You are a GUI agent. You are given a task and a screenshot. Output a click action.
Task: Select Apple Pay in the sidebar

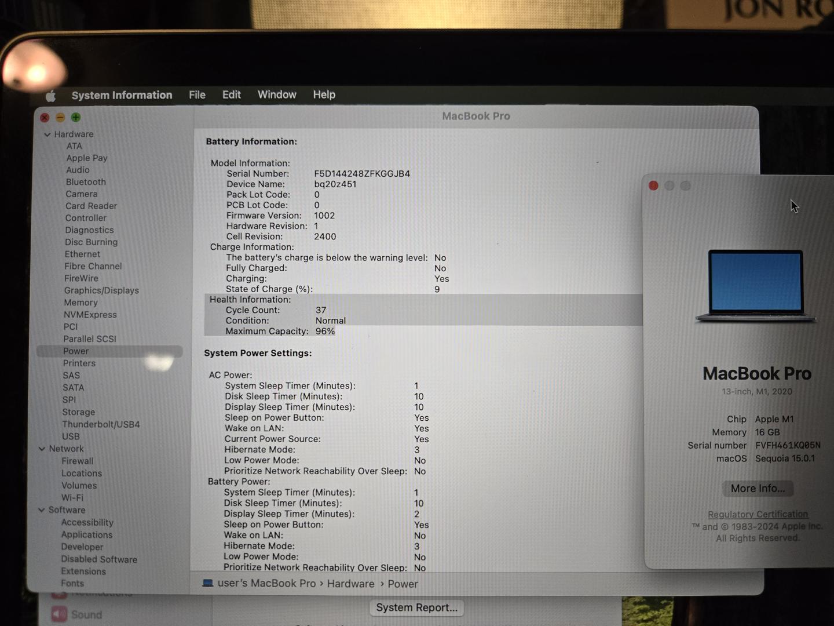point(87,158)
